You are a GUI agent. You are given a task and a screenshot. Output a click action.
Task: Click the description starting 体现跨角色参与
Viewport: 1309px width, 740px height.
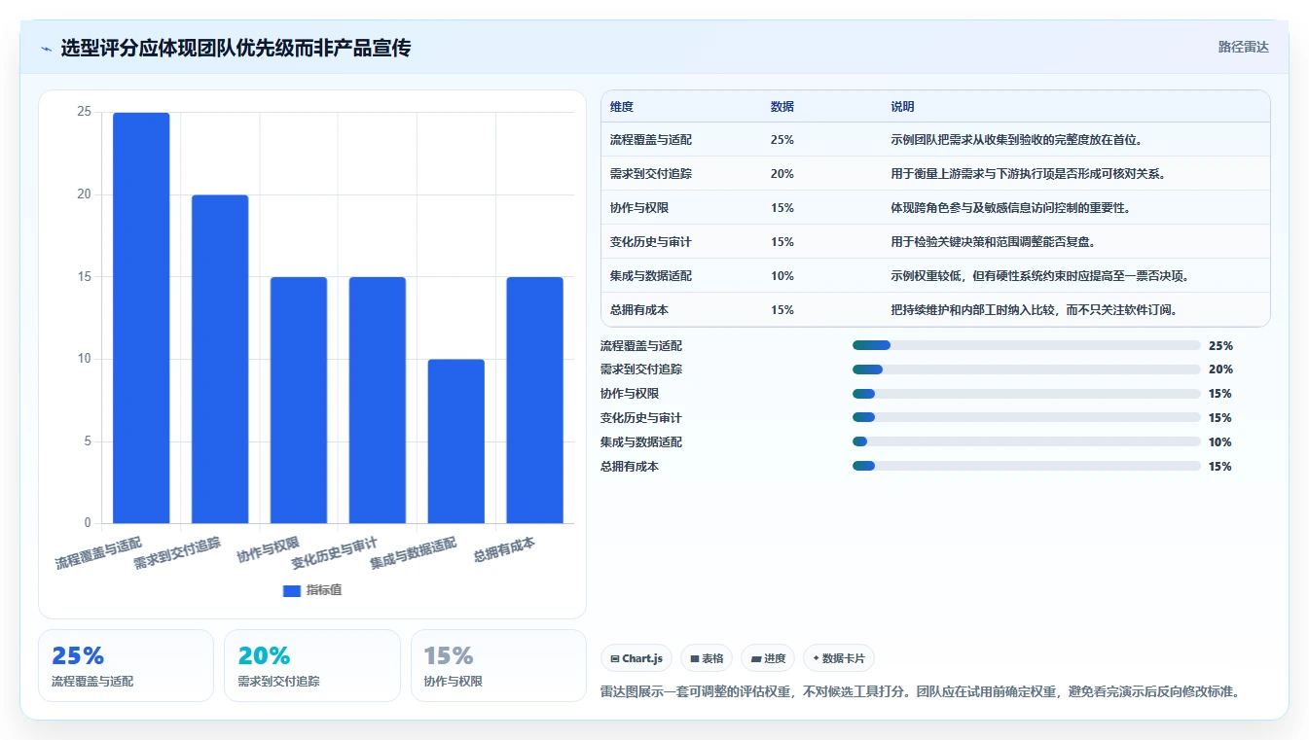(x=1010, y=208)
